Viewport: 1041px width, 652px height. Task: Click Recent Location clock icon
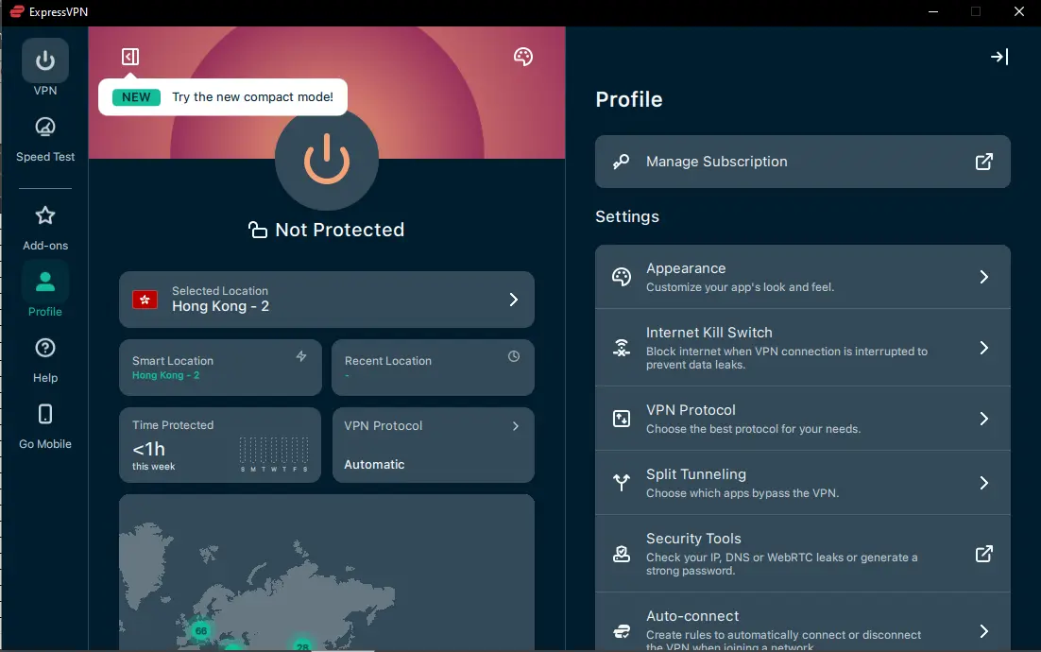point(514,356)
